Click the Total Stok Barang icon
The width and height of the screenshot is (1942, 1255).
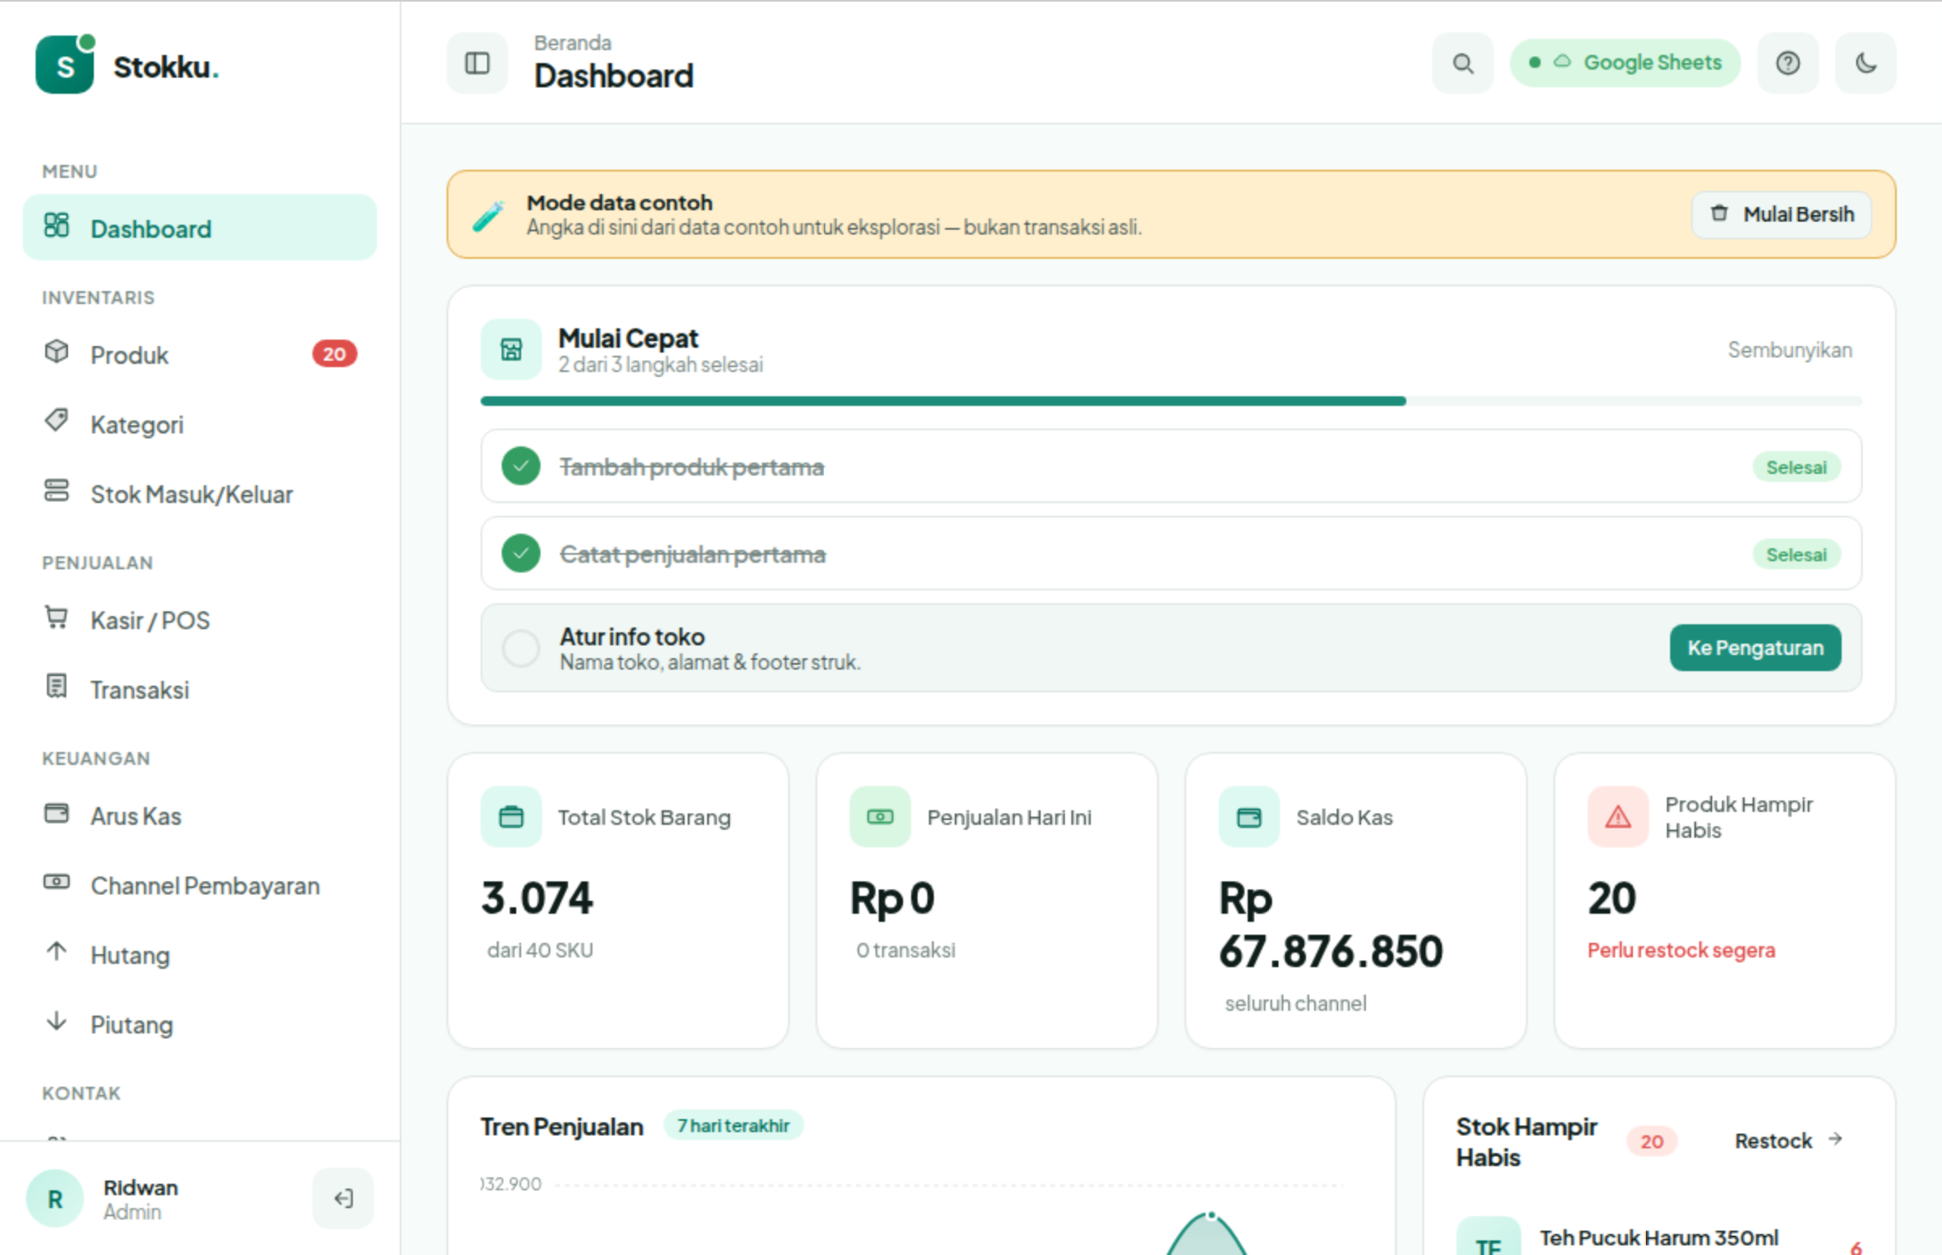point(511,817)
